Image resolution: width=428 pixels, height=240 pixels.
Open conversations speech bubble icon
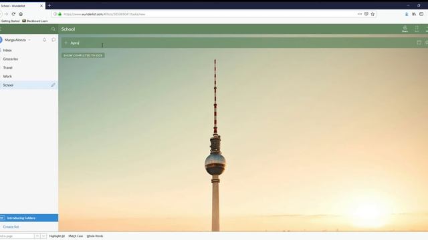pos(53,40)
